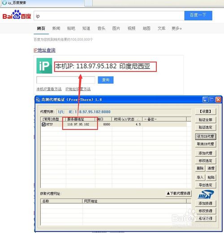The image size is (224, 233).
Task: Switch to the 图片 tab
Action: coord(116,28)
